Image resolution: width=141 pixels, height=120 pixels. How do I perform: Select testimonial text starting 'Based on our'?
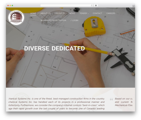[124, 102]
